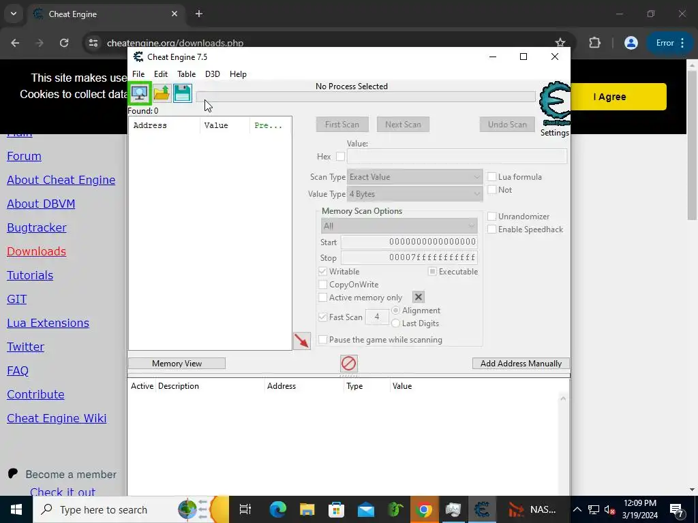The image size is (698, 523).
Task: Open the Table menu
Action: 186,74
